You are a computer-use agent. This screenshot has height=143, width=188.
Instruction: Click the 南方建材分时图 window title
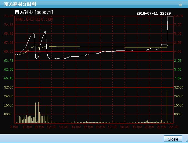tap(20, 4)
